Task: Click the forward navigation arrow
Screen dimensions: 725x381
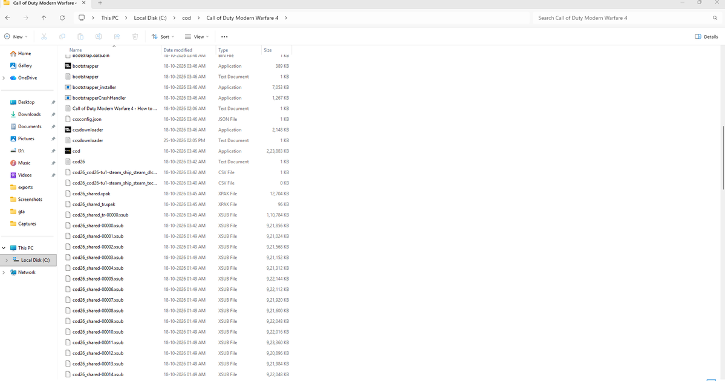Action: point(26,18)
